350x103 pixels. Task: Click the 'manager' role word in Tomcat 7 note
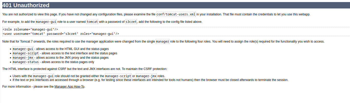[162, 41]
